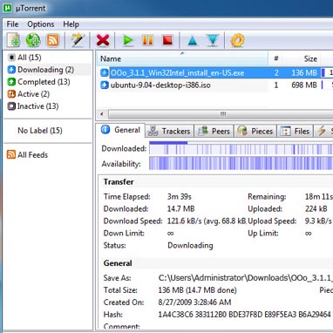The width and height of the screenshot is (333, 333).
Task: Pause torrent with orange pause icon
Action: coord(147,40)
